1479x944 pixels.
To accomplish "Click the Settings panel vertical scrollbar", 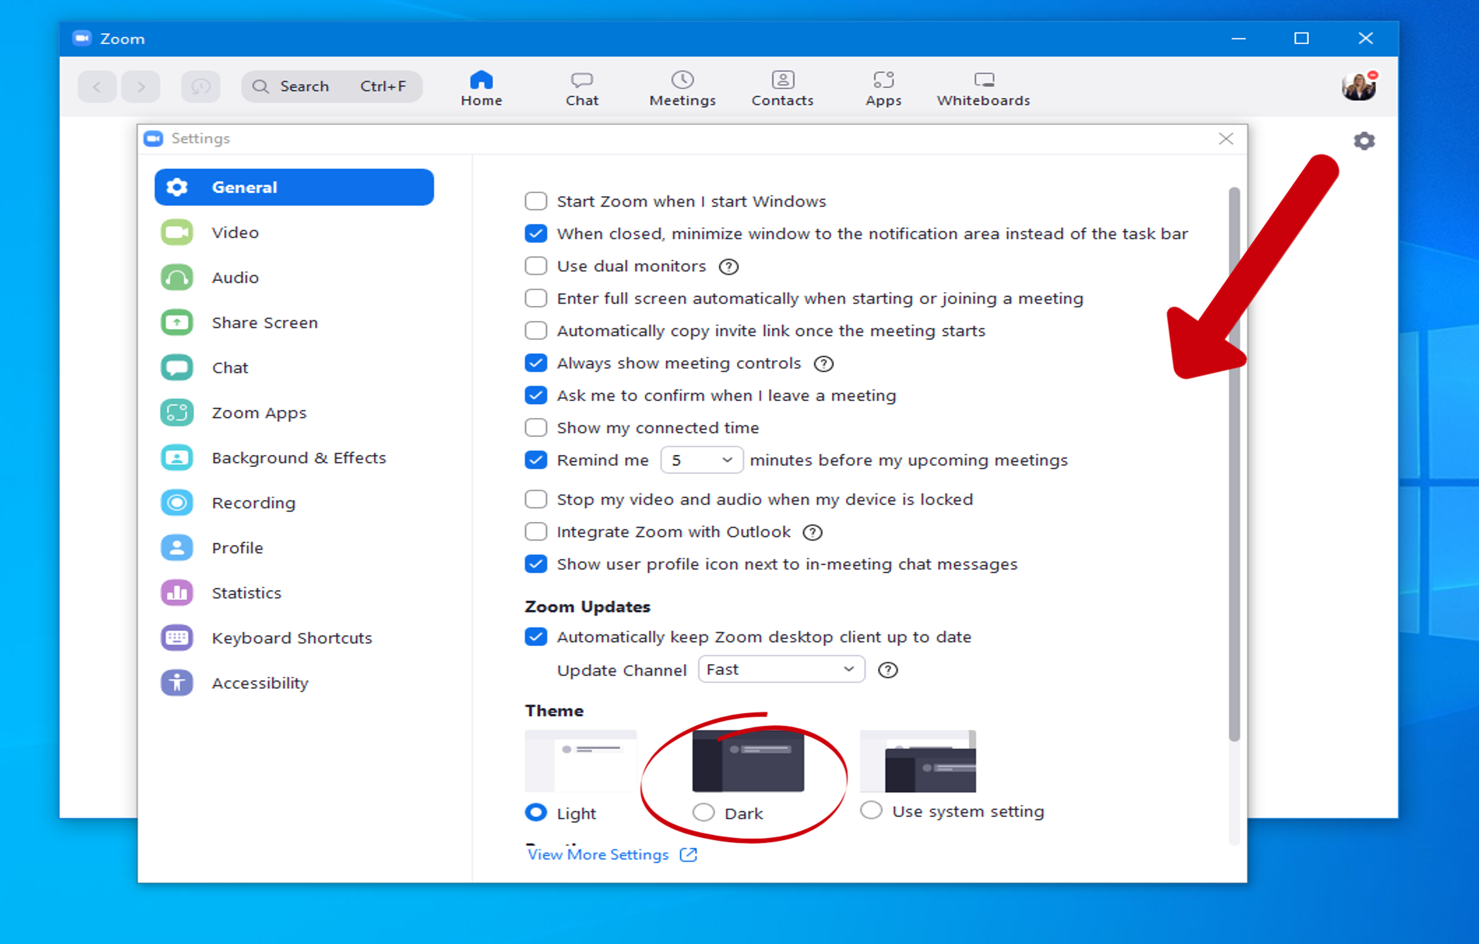I will coord(1234,464).
